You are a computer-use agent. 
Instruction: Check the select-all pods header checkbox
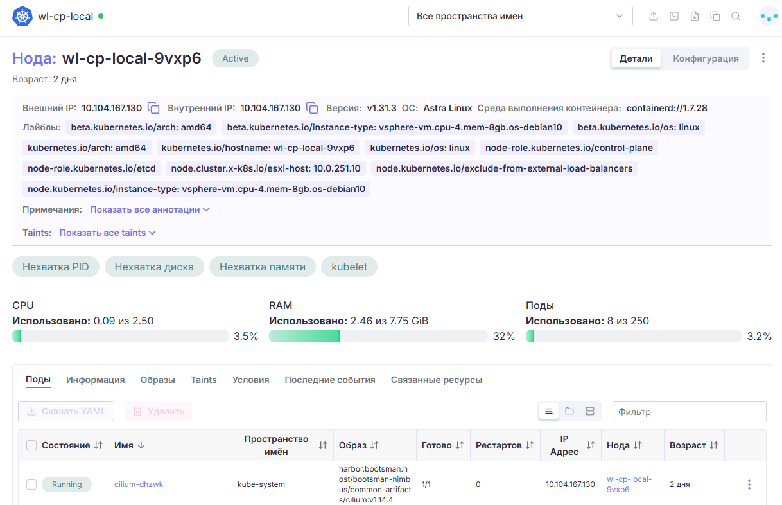click(31, 445)
